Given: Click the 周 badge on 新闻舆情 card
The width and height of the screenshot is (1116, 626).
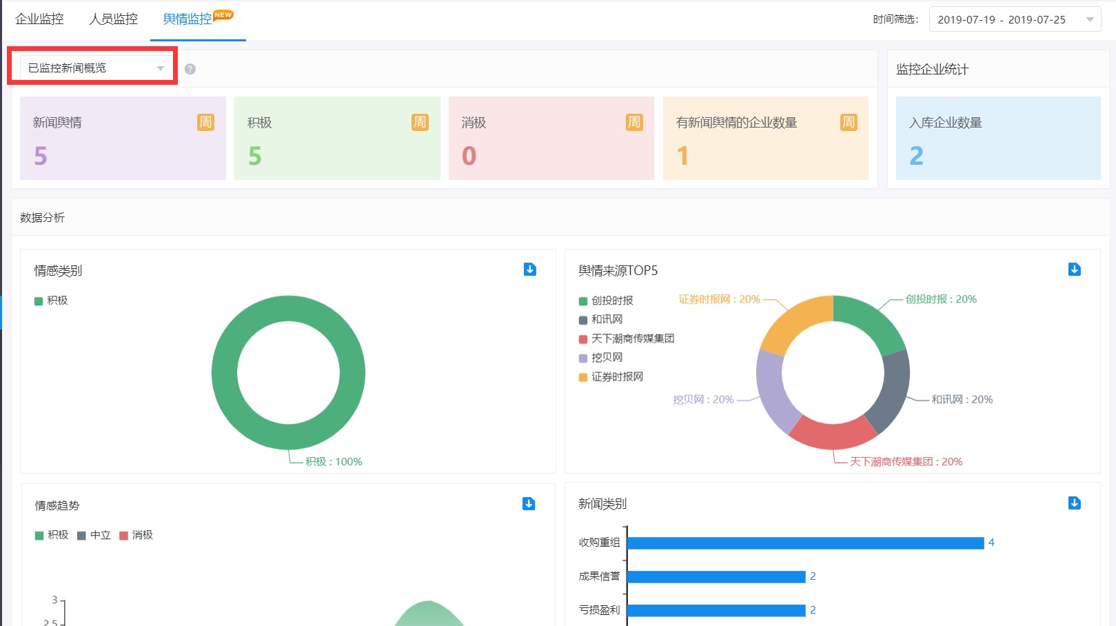Looking at the screenshot, I should [x=205, y=122].
